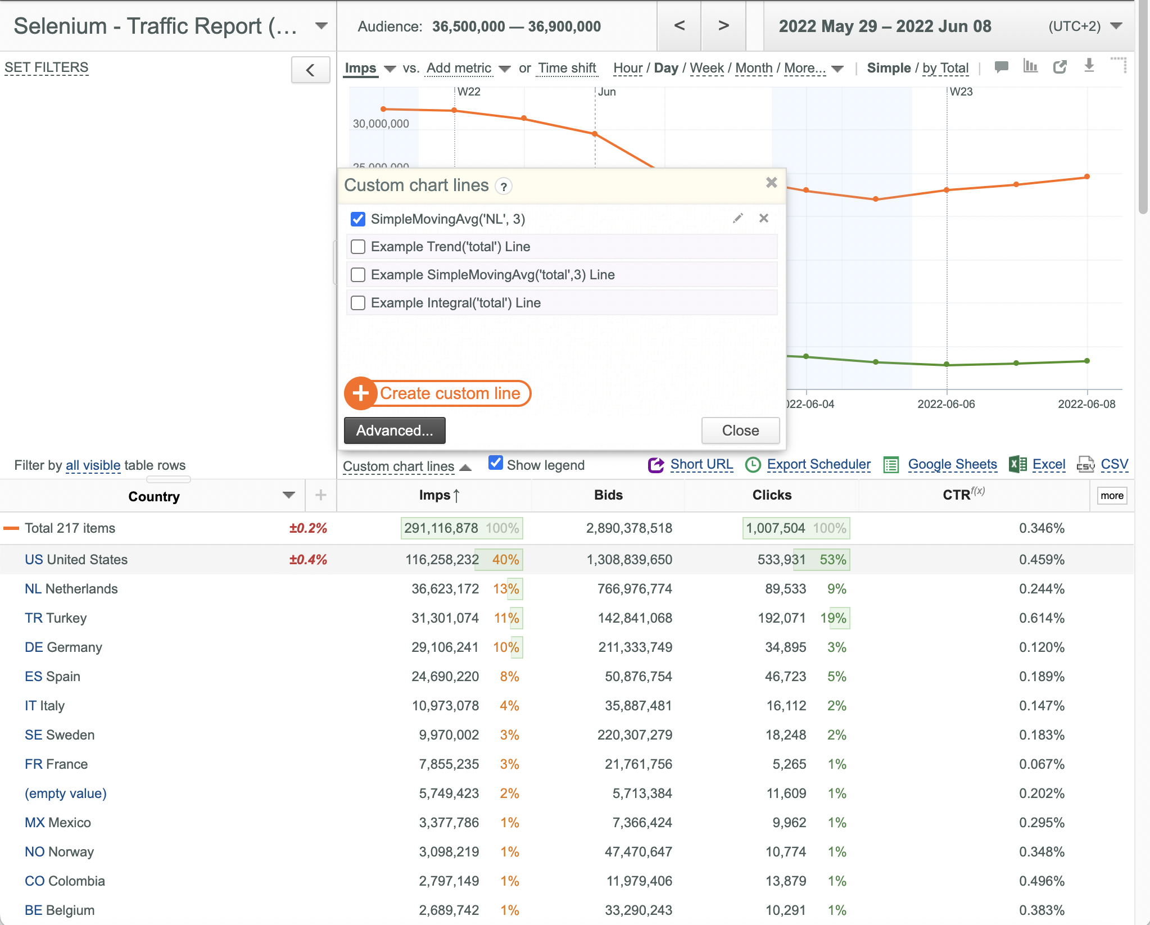Add a column with the plus icon
This screenshot has width=1150, height=925.
coord(321,495)
